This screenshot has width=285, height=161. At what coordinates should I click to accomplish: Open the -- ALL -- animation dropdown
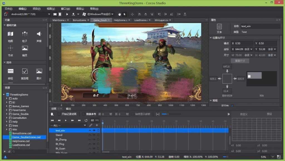coord(68,125)
